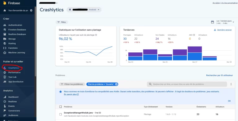Click the Test Lab checklist icon

pos(5,77)
